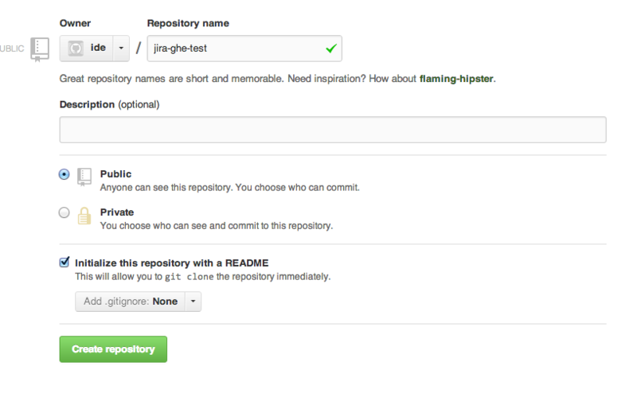Viewport: 637px width, 393px height.
Task: Click into the Description text box
Action: coord(333,130)
